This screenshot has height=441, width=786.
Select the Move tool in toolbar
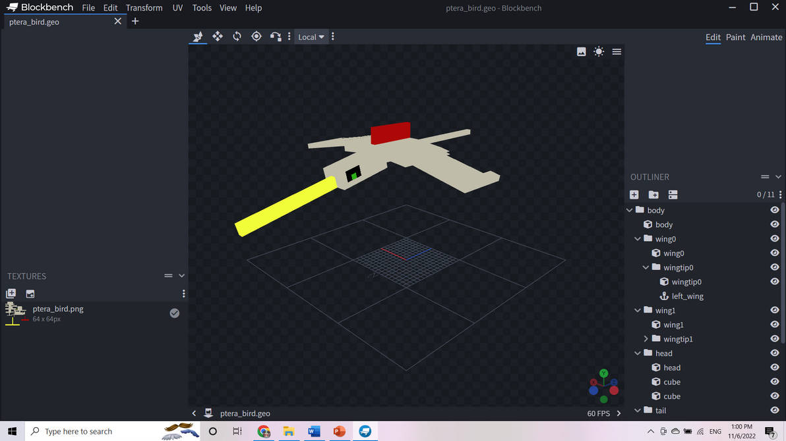click(198, 37)
